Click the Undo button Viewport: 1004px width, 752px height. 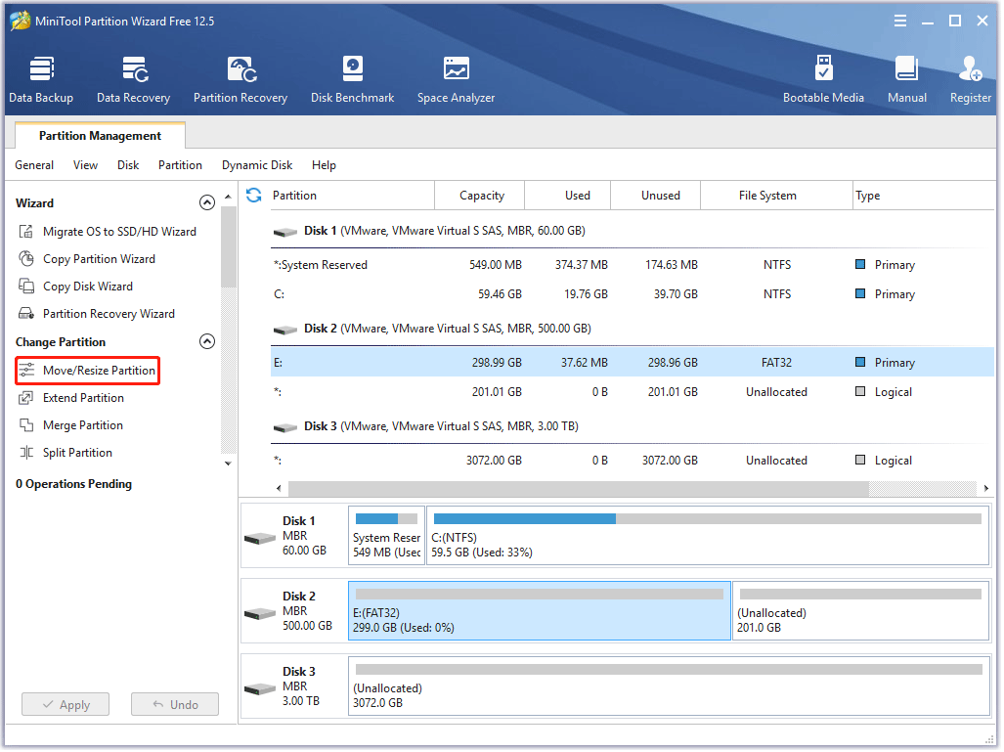pos(175,706)
